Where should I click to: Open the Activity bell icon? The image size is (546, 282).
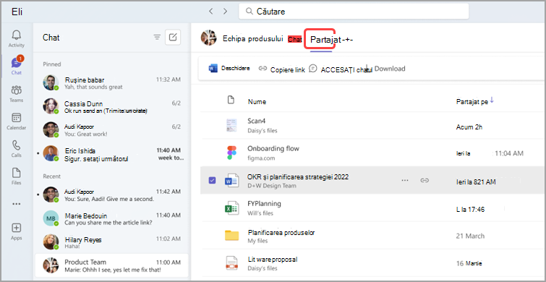tap(17, 35)
